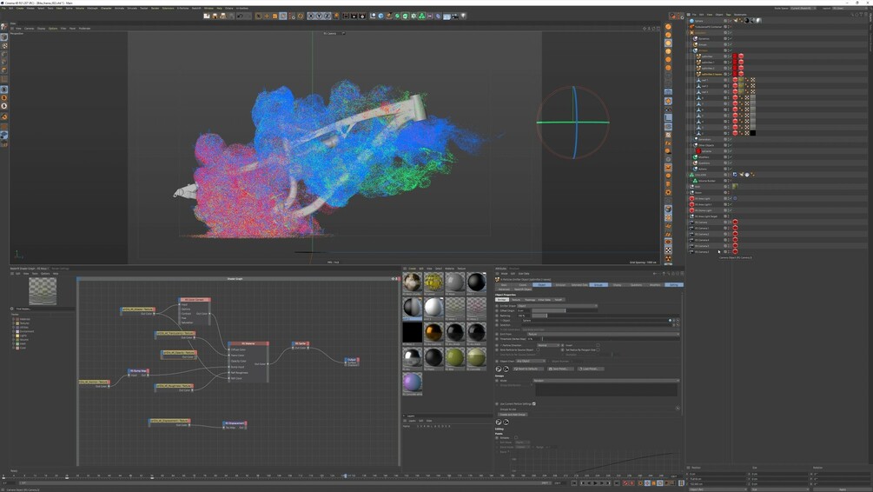873x492 pixels.
Task: Select the purple material sphere
Action: tap(412, 382)
